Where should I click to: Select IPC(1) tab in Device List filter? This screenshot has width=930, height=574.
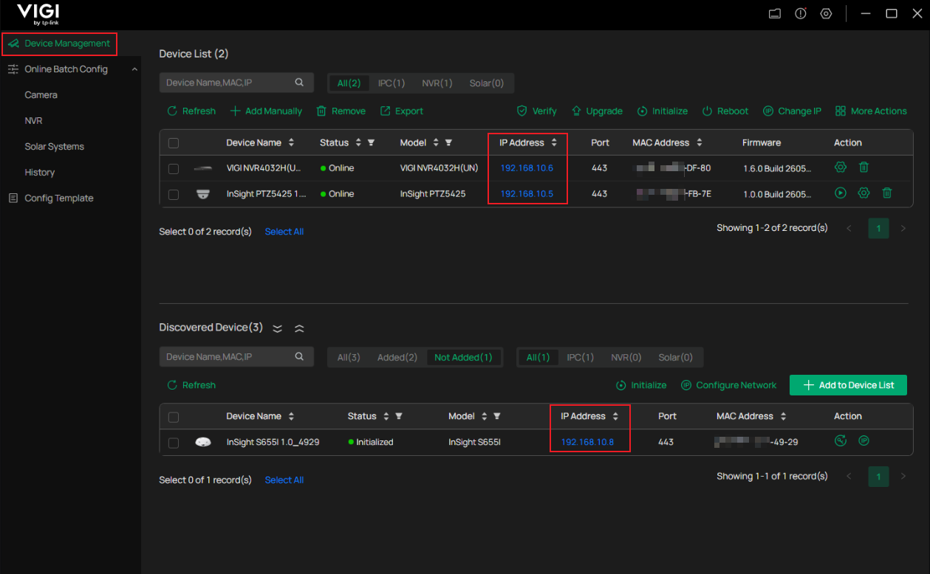pos(392,83)
